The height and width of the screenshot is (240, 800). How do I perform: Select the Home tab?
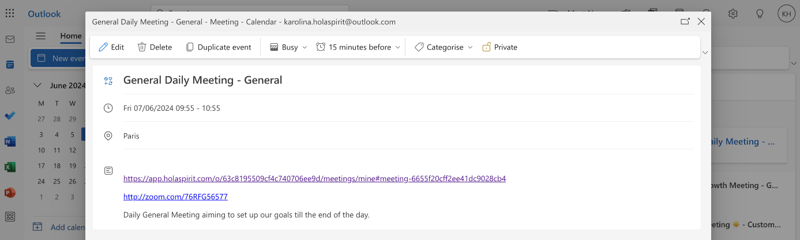(71, 36)
